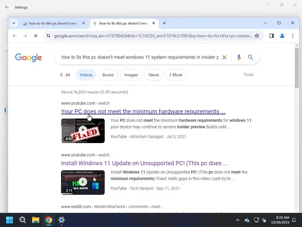Screen dimensions: 302x227
Task: Click 'YouTube · Tech Sanjeet' source line
Action: [x=145, y=188]
